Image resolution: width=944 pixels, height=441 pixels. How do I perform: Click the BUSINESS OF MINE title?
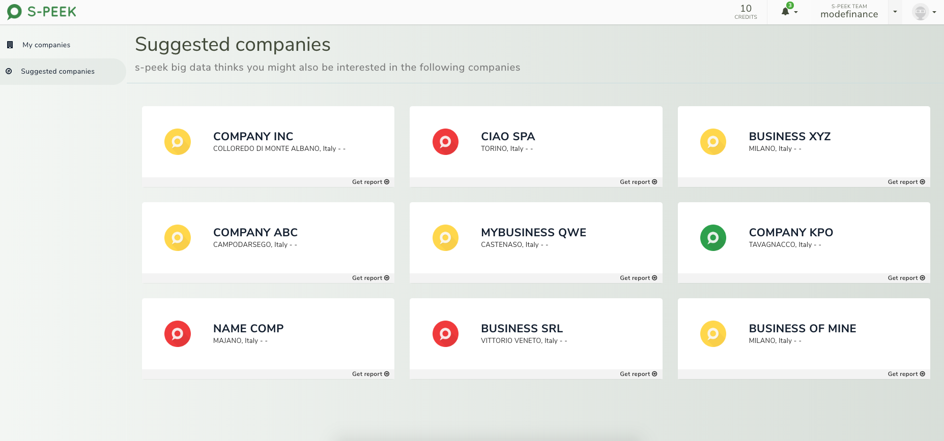click(x=802, y=328)
